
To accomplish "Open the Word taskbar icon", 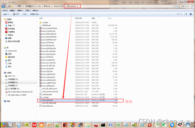I will 111,125.
